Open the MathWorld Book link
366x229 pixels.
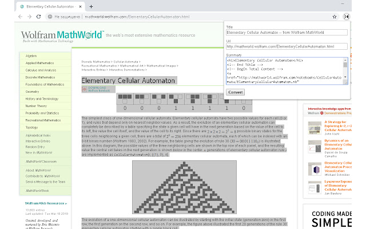37,191
